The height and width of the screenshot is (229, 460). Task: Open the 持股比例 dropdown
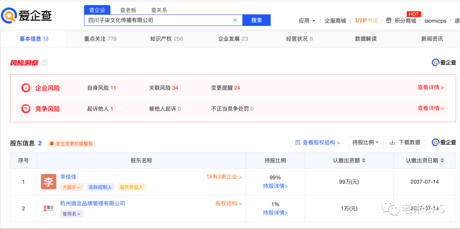coord(366,142)
